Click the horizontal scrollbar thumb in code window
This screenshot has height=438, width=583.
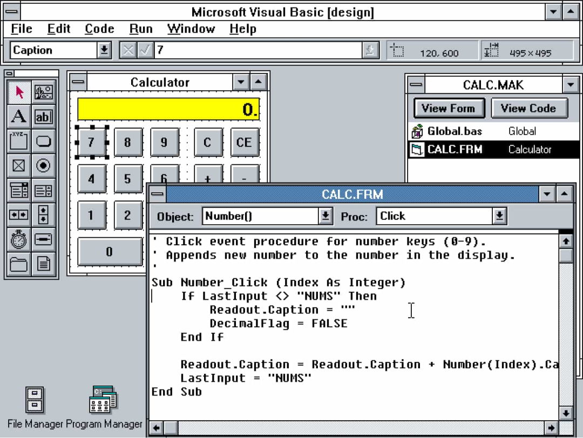tap(171, 428)
